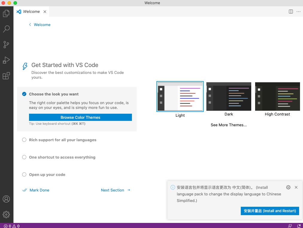Viewport: 303px width, 228px height.
Task: Select 'Open up your code' step
Action: click(x=47, y=175)
